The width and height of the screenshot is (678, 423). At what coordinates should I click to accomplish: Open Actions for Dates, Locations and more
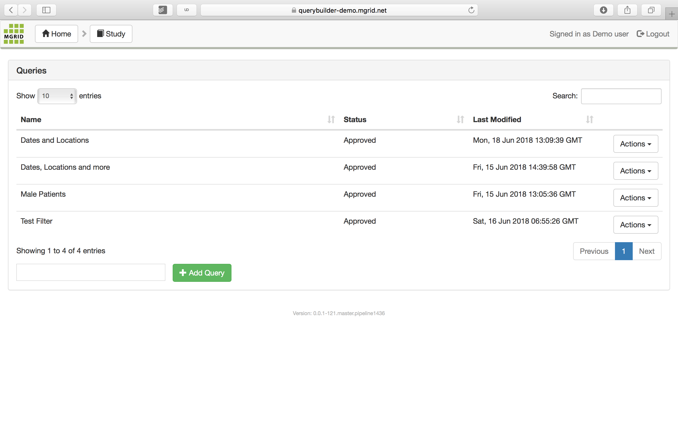(x=636, y=171)
